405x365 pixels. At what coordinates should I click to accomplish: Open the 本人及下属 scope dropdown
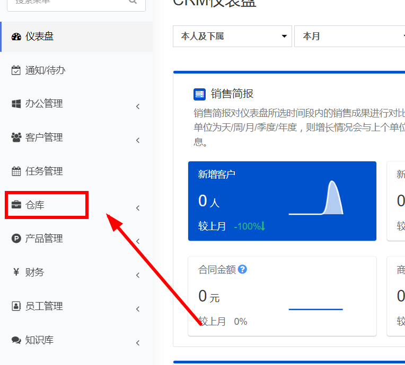[x=233, y=36]
